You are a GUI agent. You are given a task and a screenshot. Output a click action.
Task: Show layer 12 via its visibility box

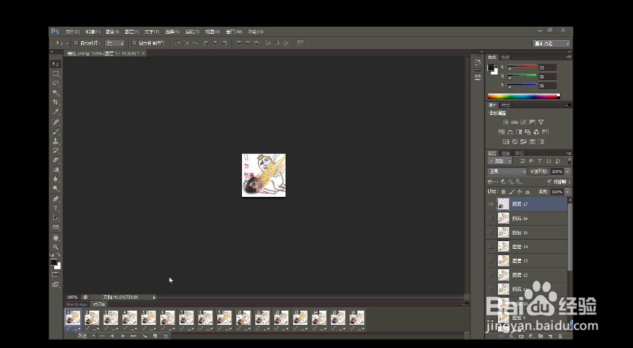[491, 275]
